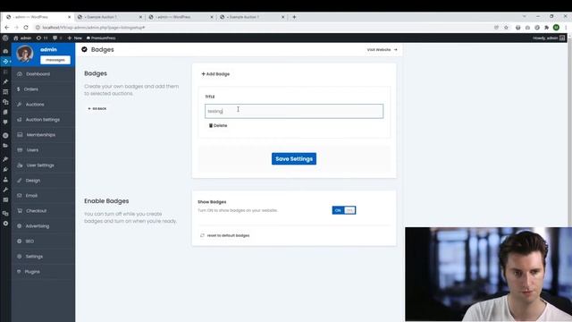Image resolution: width=572 pixels, height=322 pixels.
Task: Click the Comments icon in narrow rail
Action: click(5, 123)
